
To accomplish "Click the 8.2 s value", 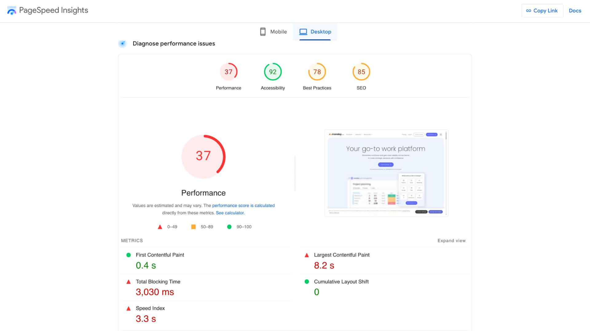I will pyautogui.click(x=324, y=265).
